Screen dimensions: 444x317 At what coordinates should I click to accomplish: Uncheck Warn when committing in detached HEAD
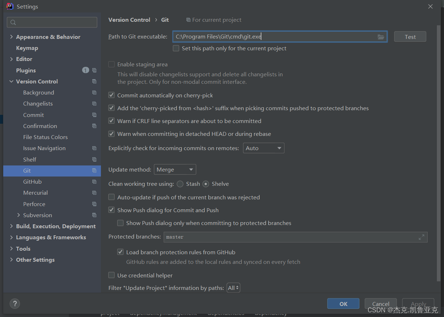click(x=111, y=134)
